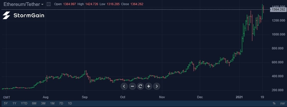Zoom out with the minus button
Image resolution: width=287 pixels, height=107 pixels.
(132, 86)
